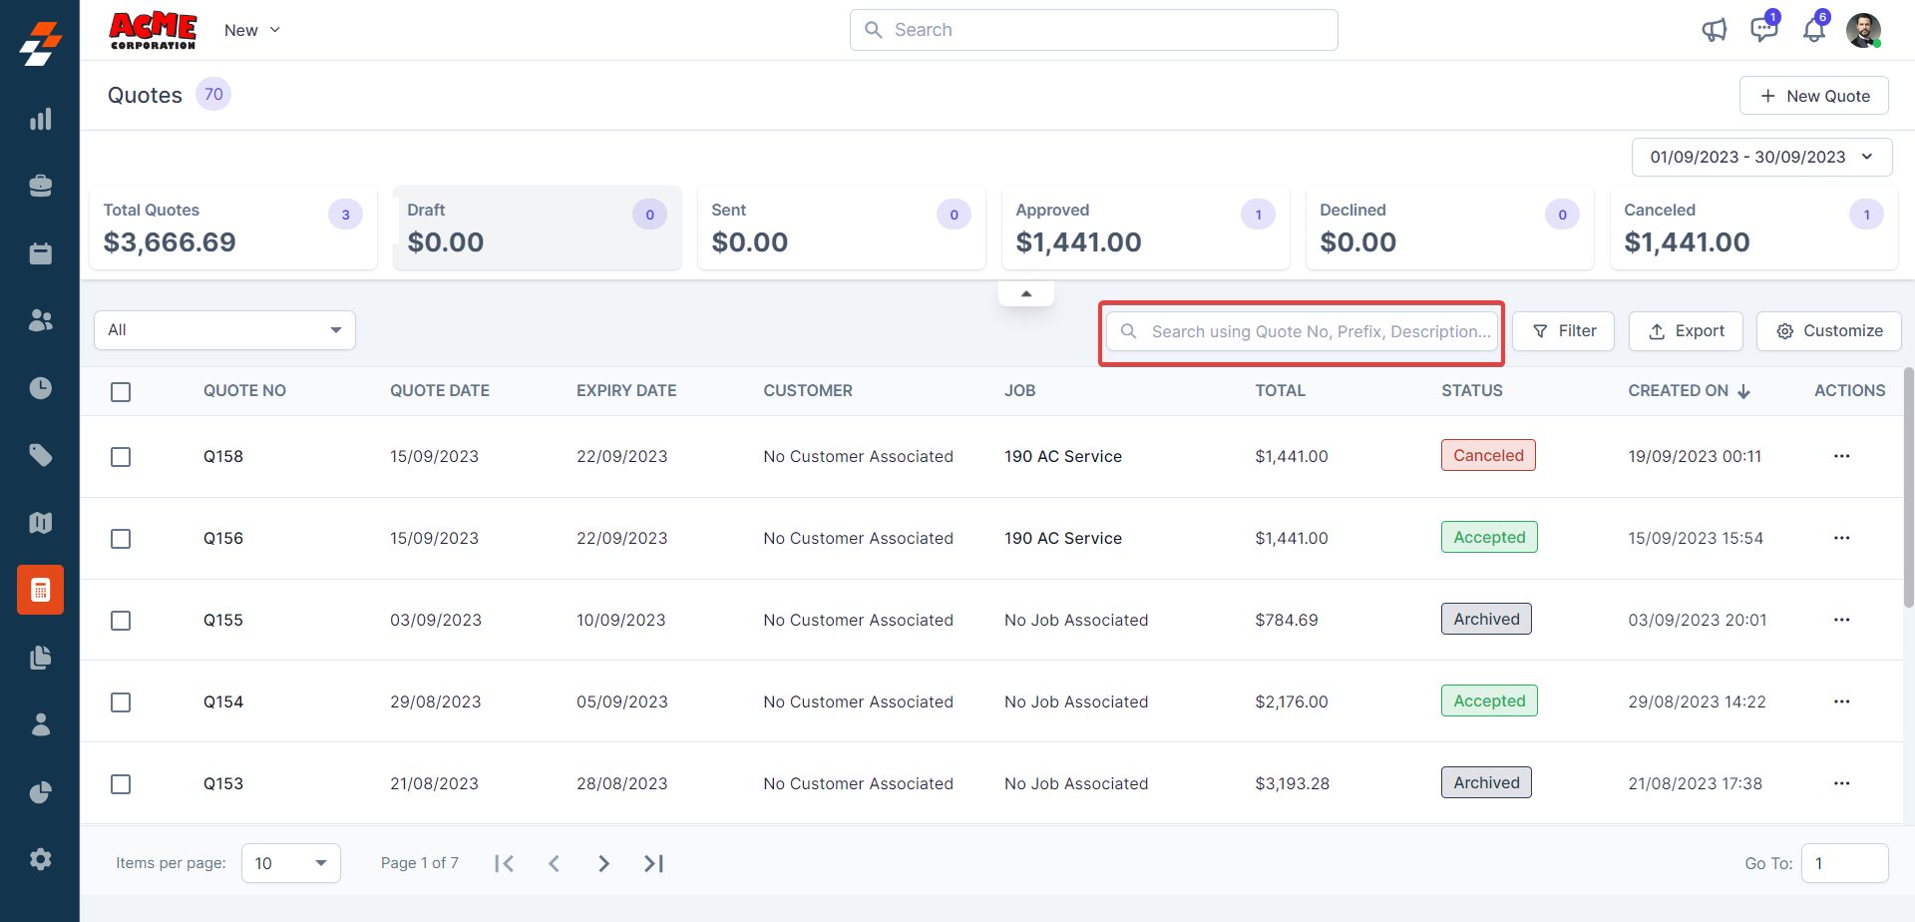This screenshot has height=922, width=1915.
Task: Open the calendar icon in sidebar
Action: (x=40, y=253)
